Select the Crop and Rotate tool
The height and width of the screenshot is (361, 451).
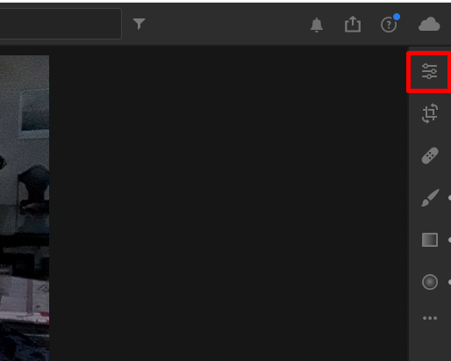[x=430, y=113]
